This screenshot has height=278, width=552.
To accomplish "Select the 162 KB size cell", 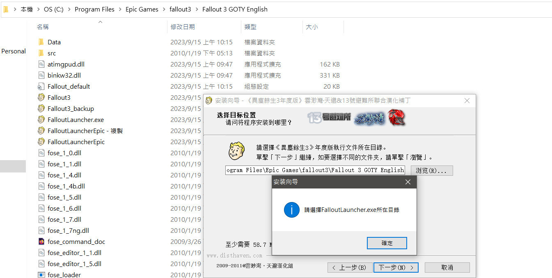I will click(330, 64).
